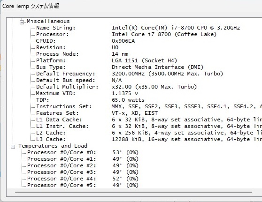Select Processor #0/Core #4 temperature row
262x202 pixels.
pos(83,179)
